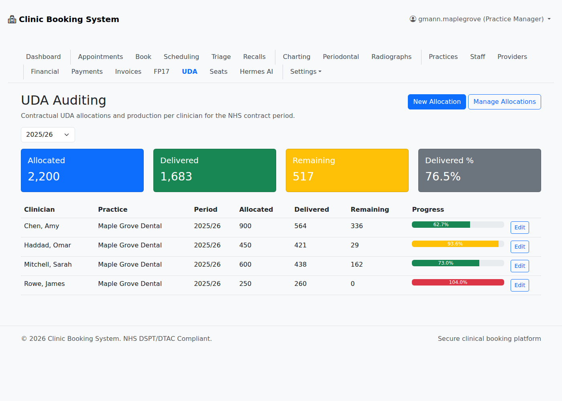Click the green Delivered 1,683 card
Viewport: 562px width, 401px height.
pyautogui.click(x=215, y=170)
